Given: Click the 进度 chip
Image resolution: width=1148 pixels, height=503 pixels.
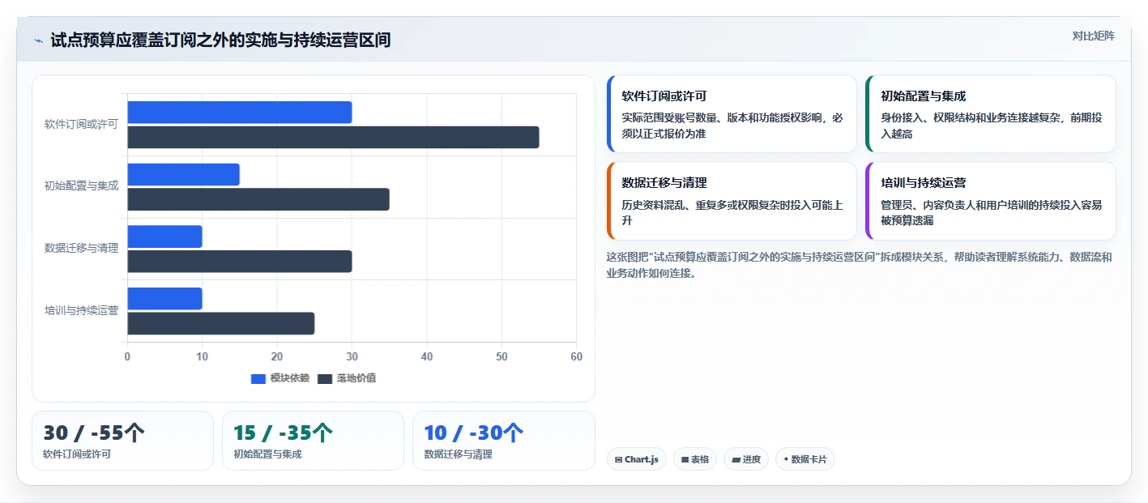Looking at the screenshot, I should 746,459.
